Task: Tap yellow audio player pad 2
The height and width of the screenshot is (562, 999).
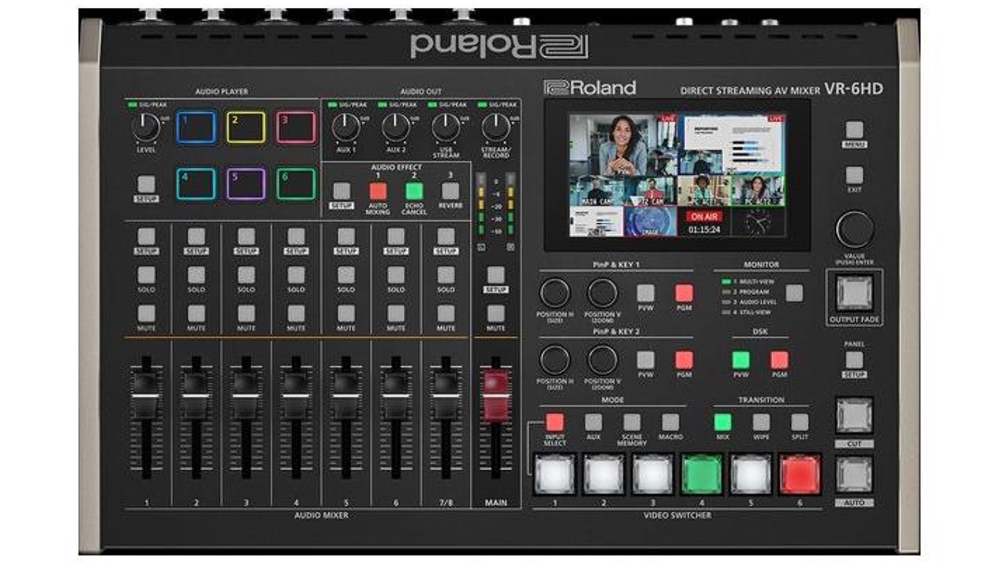Action: [246, 126]
